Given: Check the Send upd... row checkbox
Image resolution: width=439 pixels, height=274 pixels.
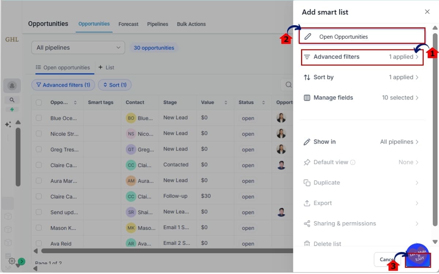Looking at the screenshot, I should (39, 212).
